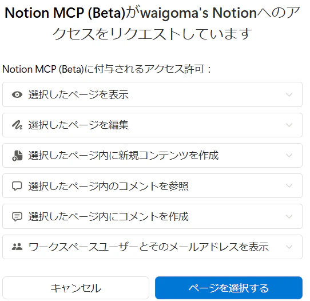This screenshot has height=301, width=310.
Task: Click the blue ページを選択する button
Action: 229,288
